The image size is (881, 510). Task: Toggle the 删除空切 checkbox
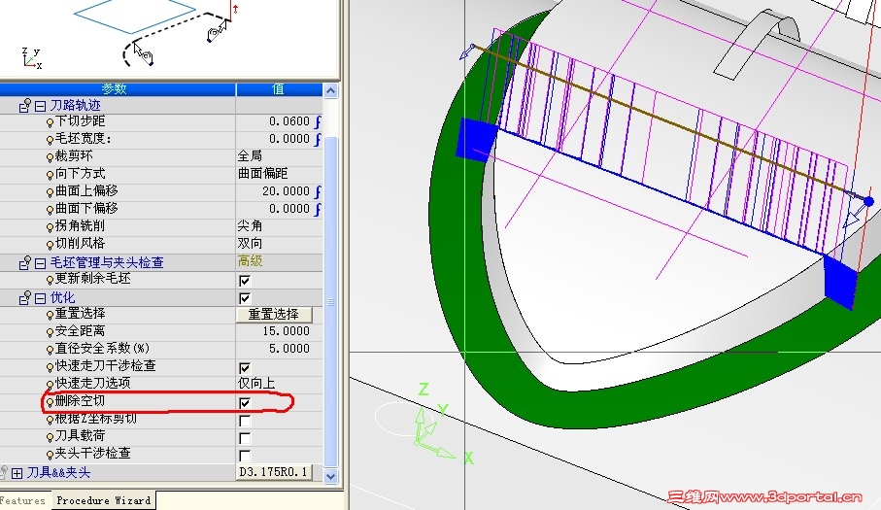(245, 403)
